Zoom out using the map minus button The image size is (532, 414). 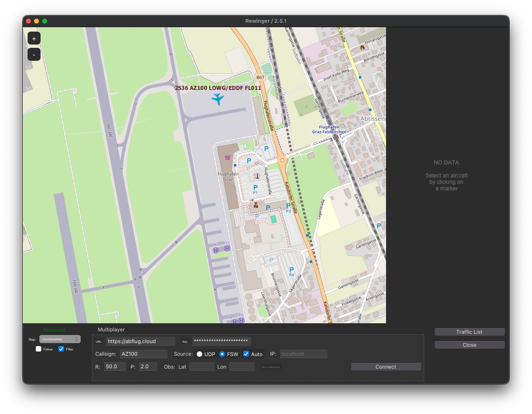tap(34, 54)
